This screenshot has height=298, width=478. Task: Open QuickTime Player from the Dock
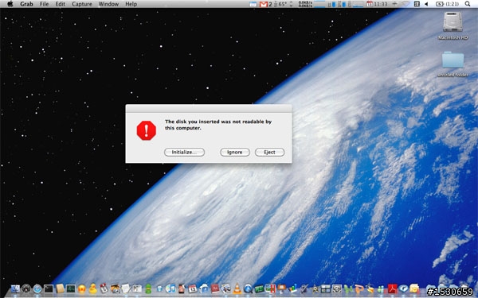[248, 289]
